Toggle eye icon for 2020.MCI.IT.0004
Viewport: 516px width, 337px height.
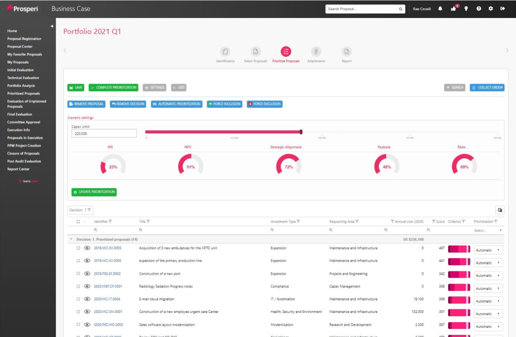87,299
